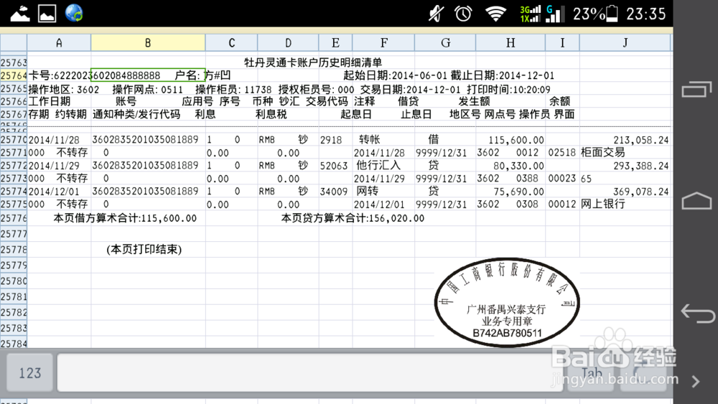Click the bank stamp image
Screen dimensions: 718x404
coord(507,302)
